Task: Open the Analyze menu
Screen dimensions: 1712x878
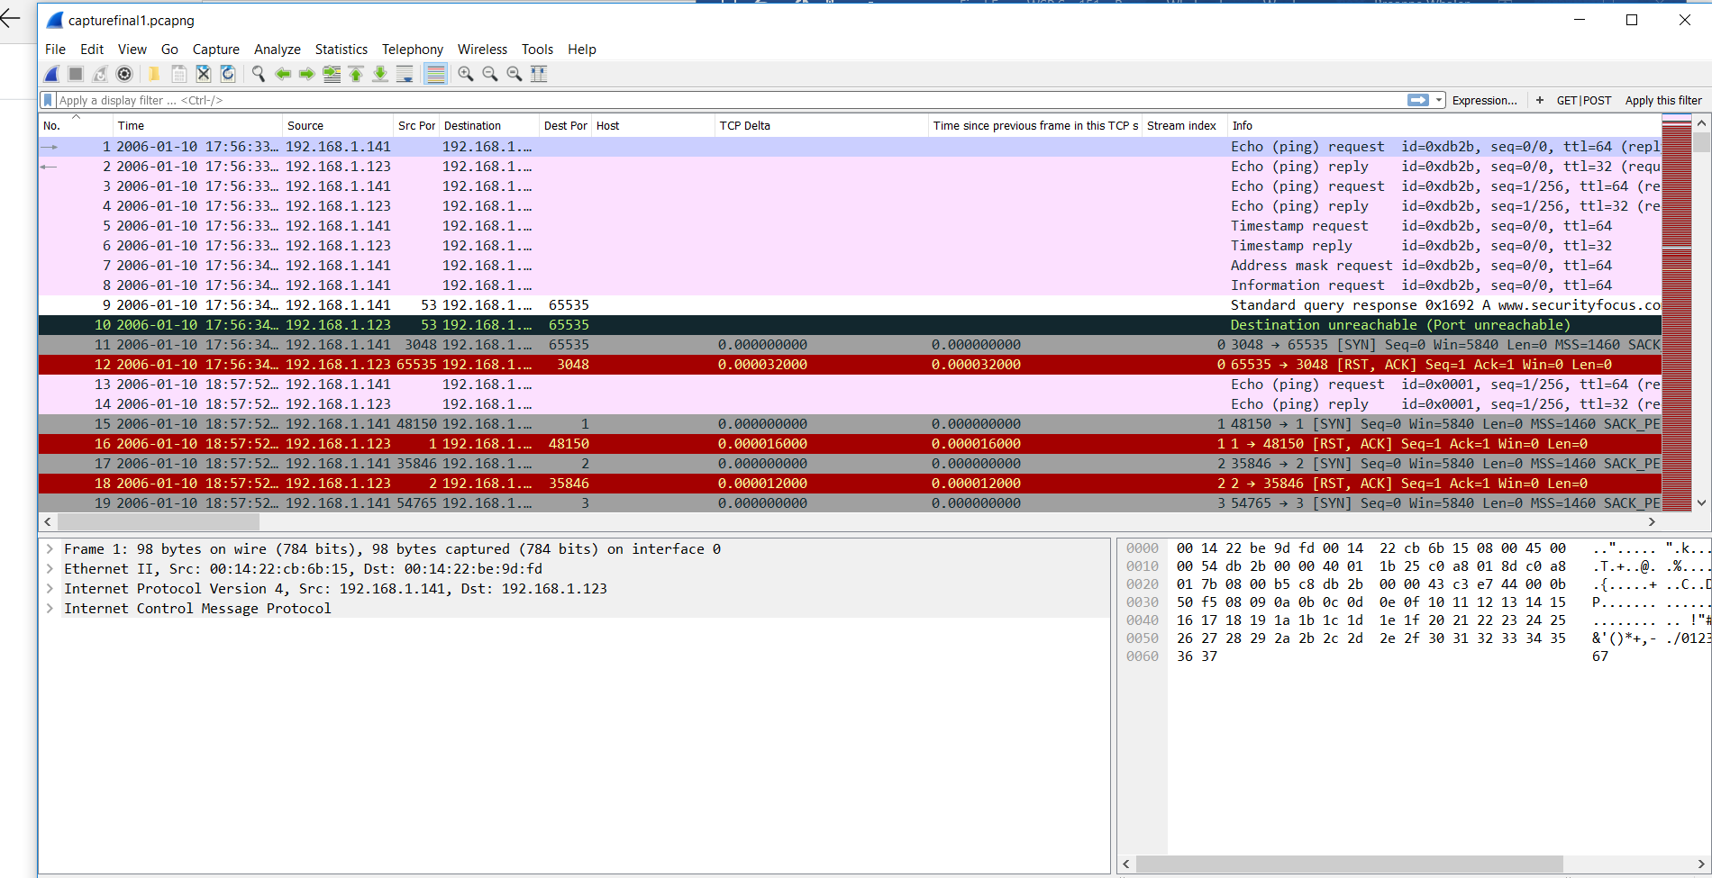Action: tap(277, 50)
